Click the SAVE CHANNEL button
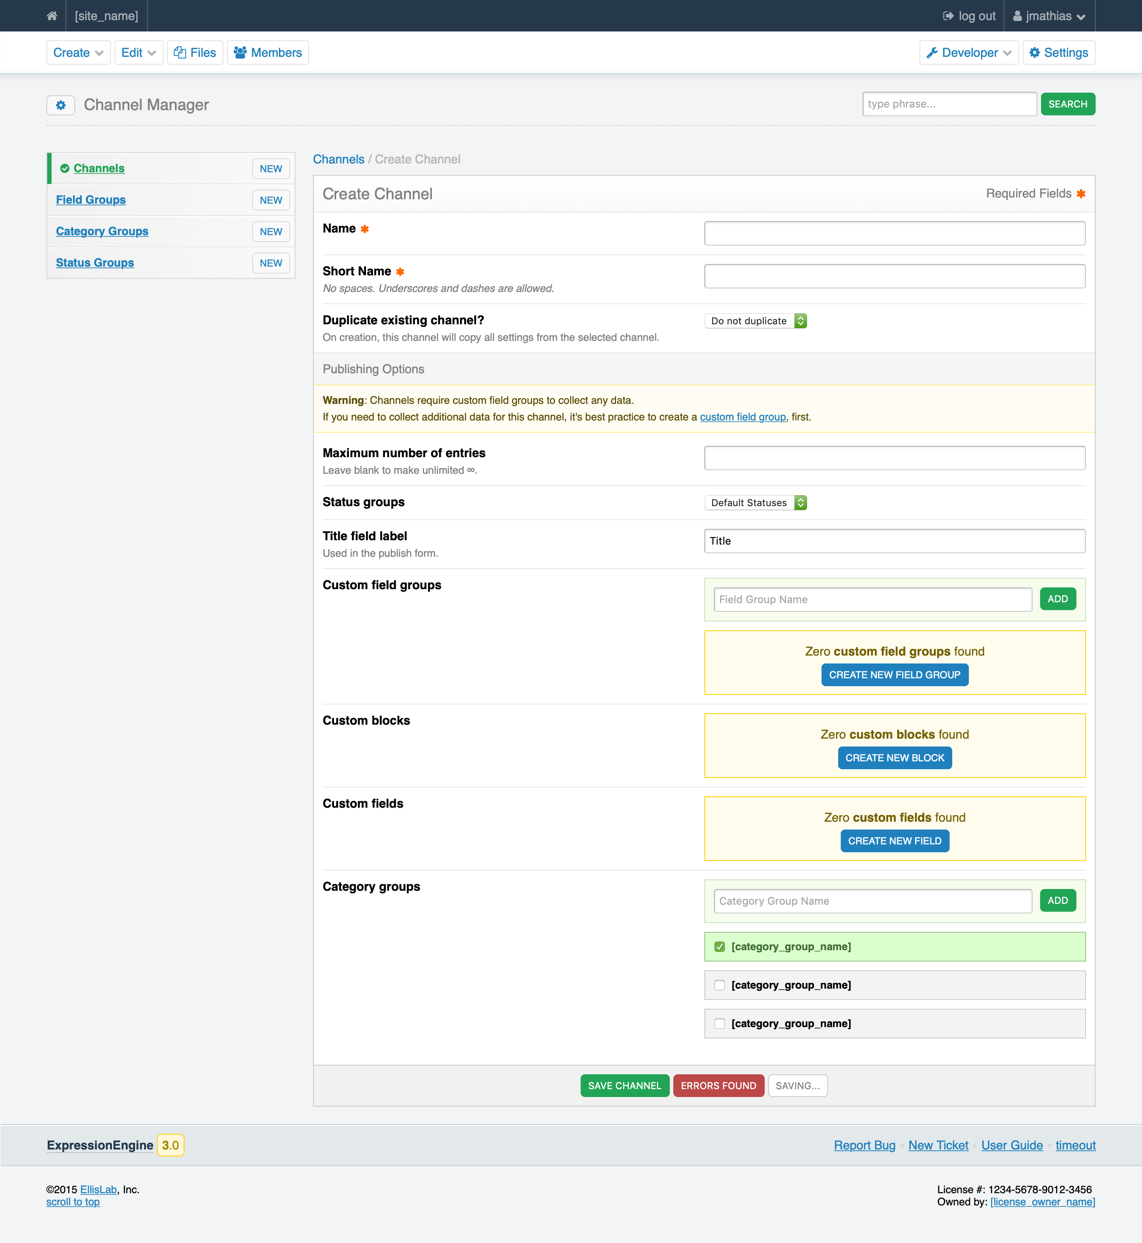The height and width of the screenshot is (1243, 1142). (624, 1086)
